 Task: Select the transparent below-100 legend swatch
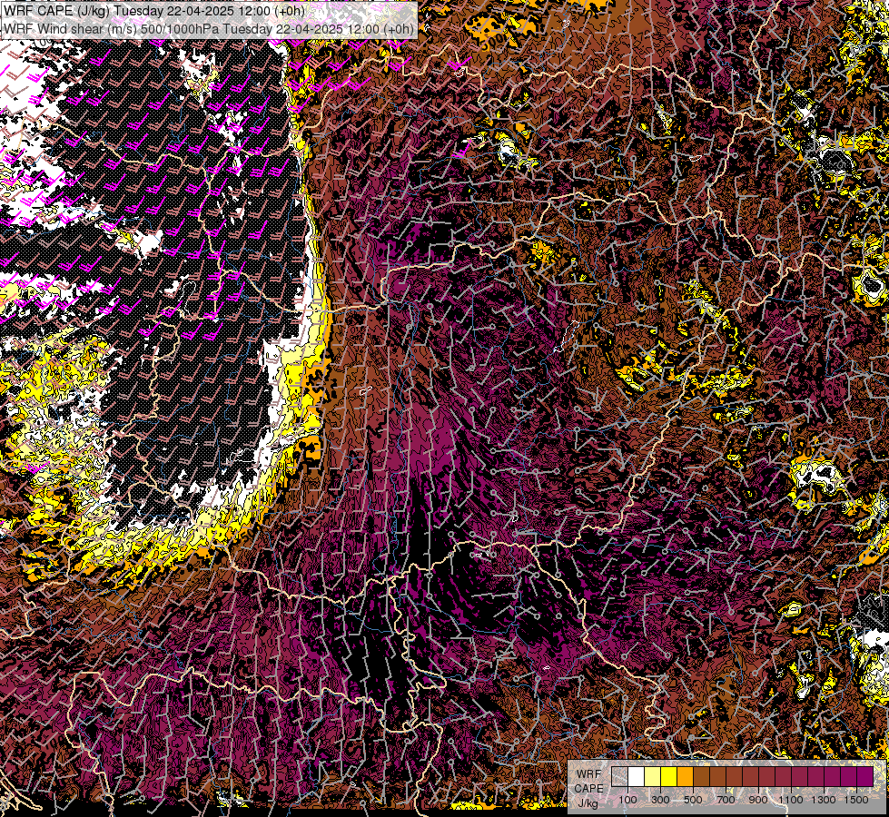(619, 776)
